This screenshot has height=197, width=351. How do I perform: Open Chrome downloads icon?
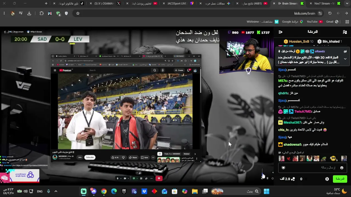click(29, 13)
